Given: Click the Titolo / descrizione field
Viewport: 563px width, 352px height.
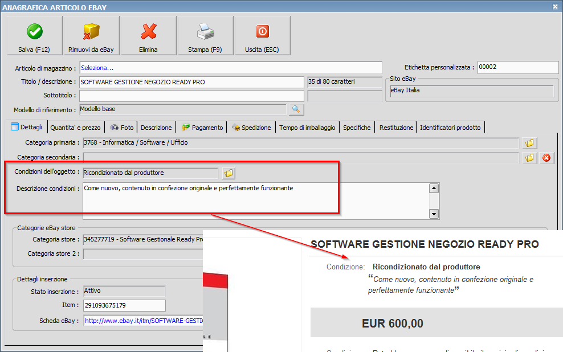Looking at the screenshot, I should tap(191, 82).
